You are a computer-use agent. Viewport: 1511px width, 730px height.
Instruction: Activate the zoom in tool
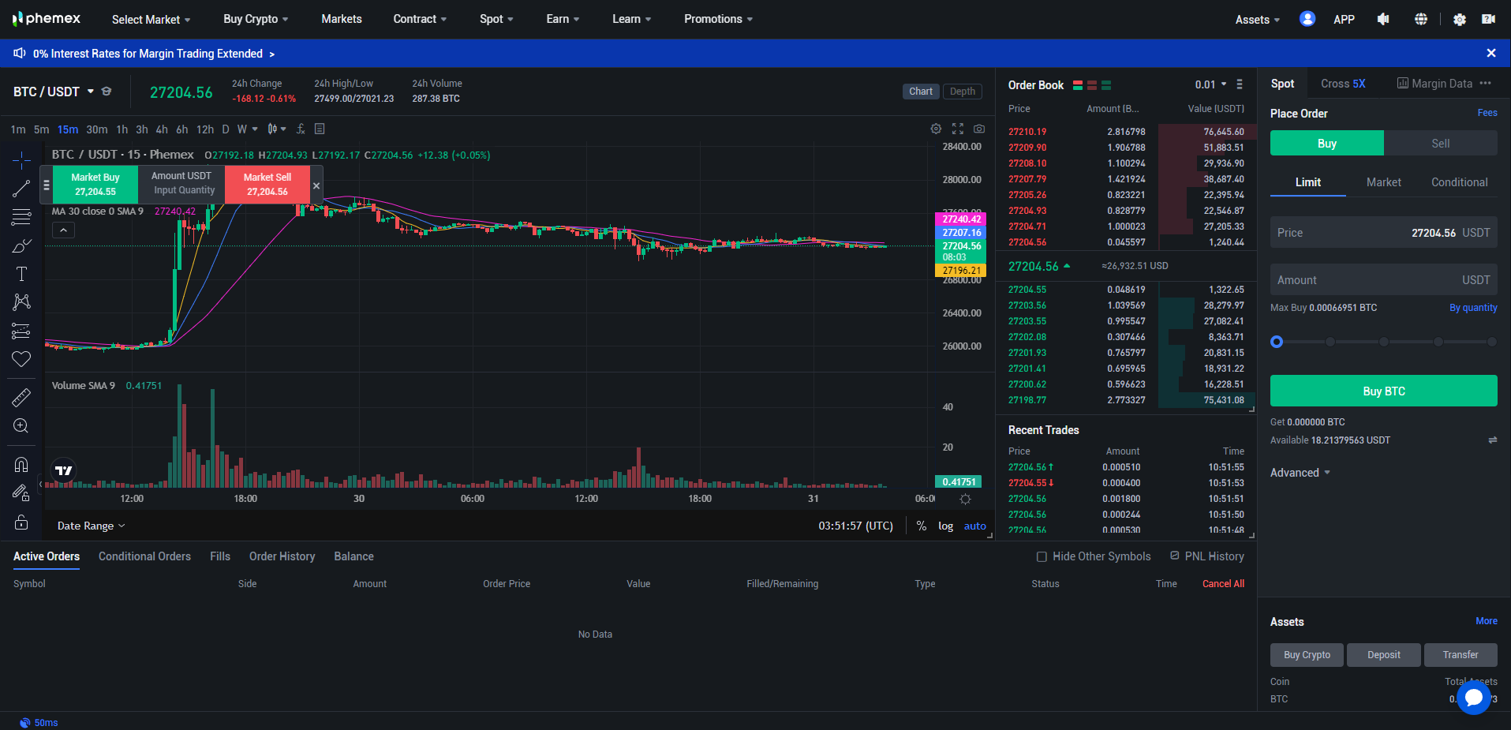tap(21, 426)
